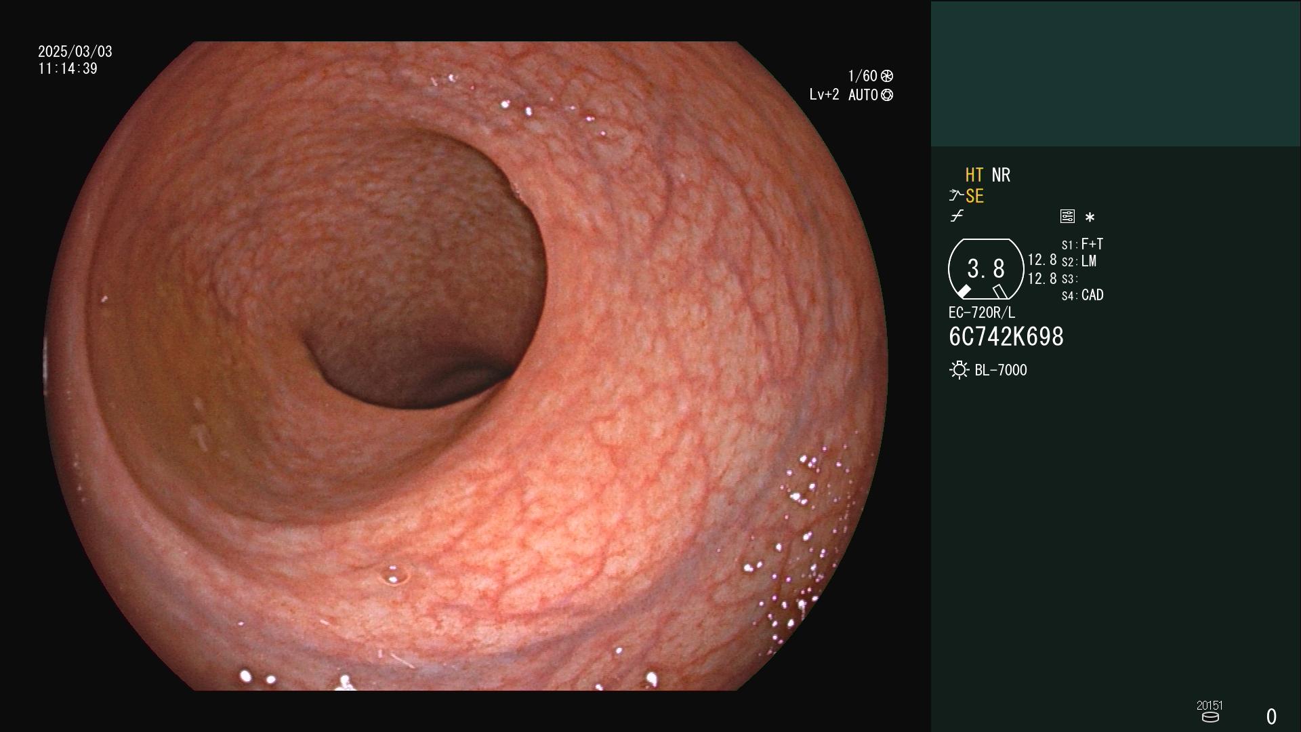Click the BL-7000 light source label
The width and height of the screenshot is (1301, 732).
coord(1001,370)
